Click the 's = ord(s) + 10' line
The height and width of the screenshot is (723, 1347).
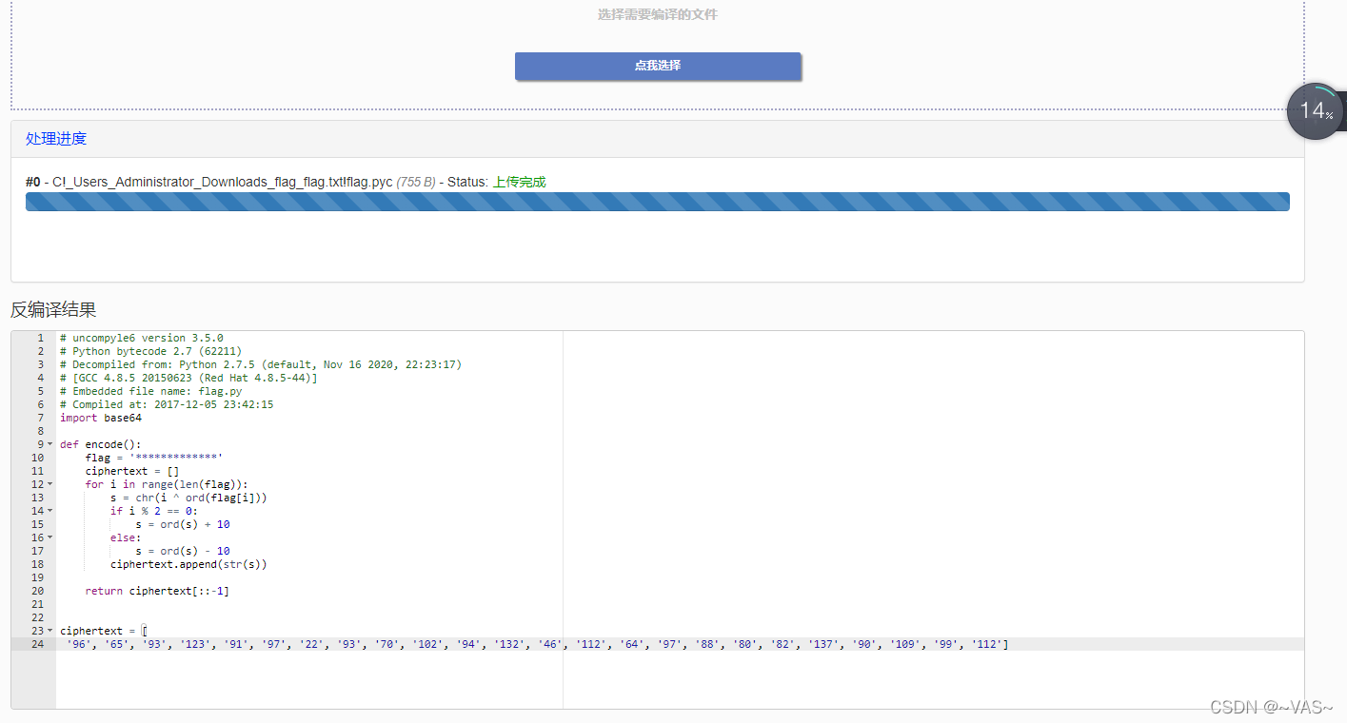point(183,524)
